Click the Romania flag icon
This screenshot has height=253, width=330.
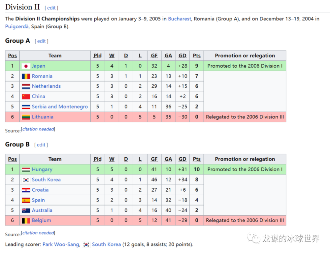coord(26,76)
